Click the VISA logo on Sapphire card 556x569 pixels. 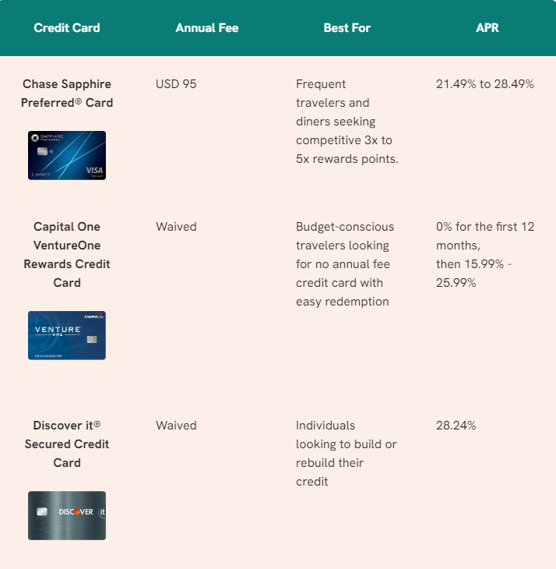[x=94, y=171]
